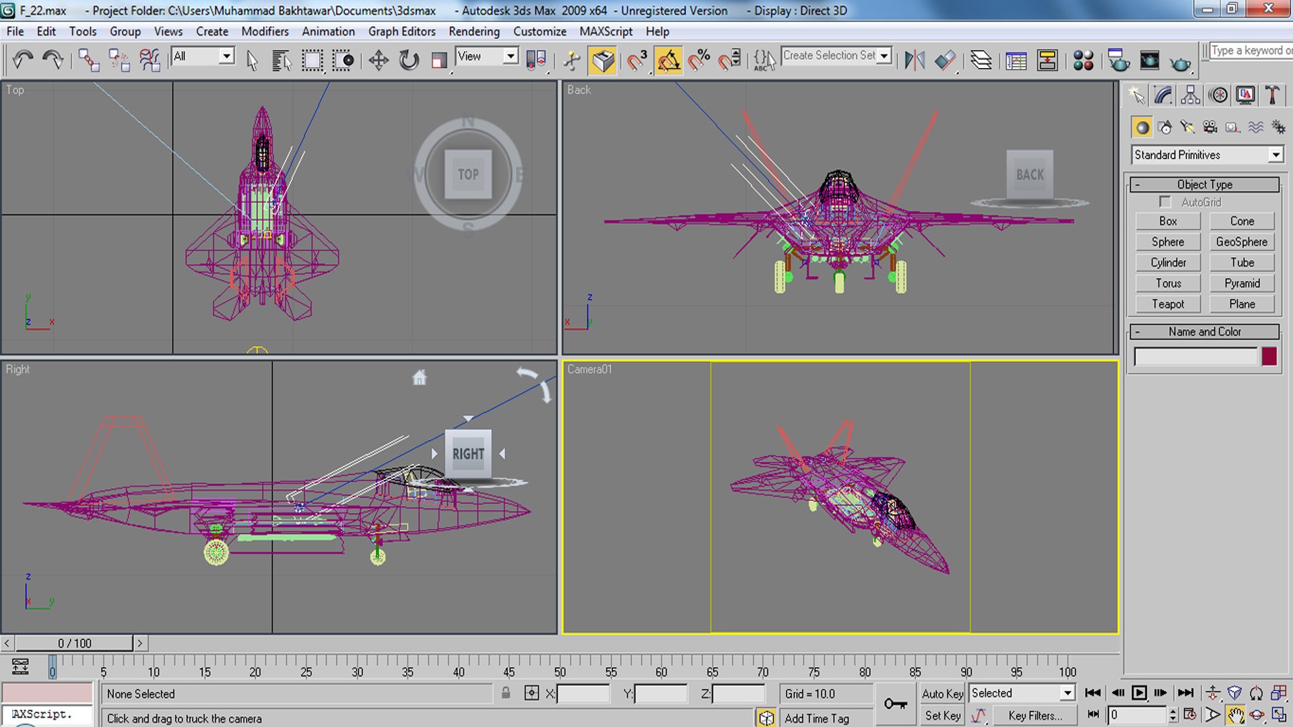Open the Graph Editors menu
Viewport: 1293px width, 727px height.
point(401,32)
